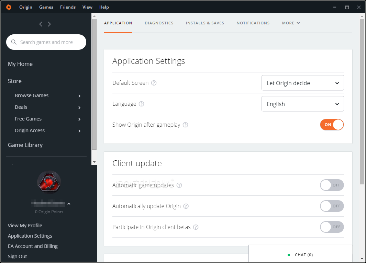Enable Automatic game updates

(332, 185)
